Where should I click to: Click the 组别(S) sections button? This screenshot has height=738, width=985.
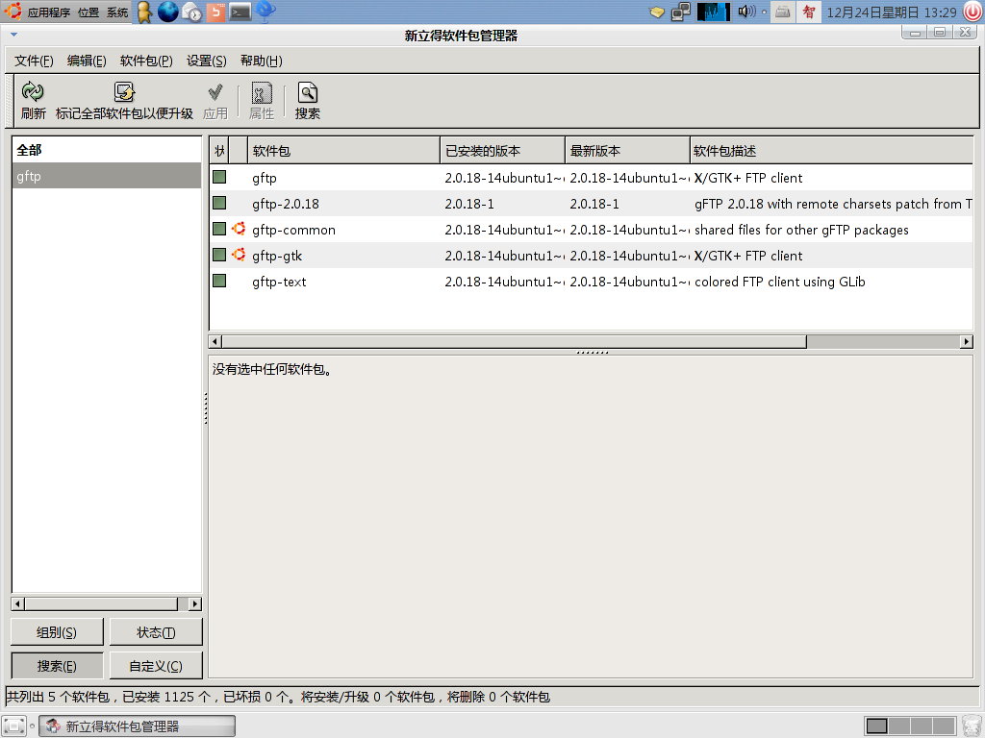tap(57, 632)
